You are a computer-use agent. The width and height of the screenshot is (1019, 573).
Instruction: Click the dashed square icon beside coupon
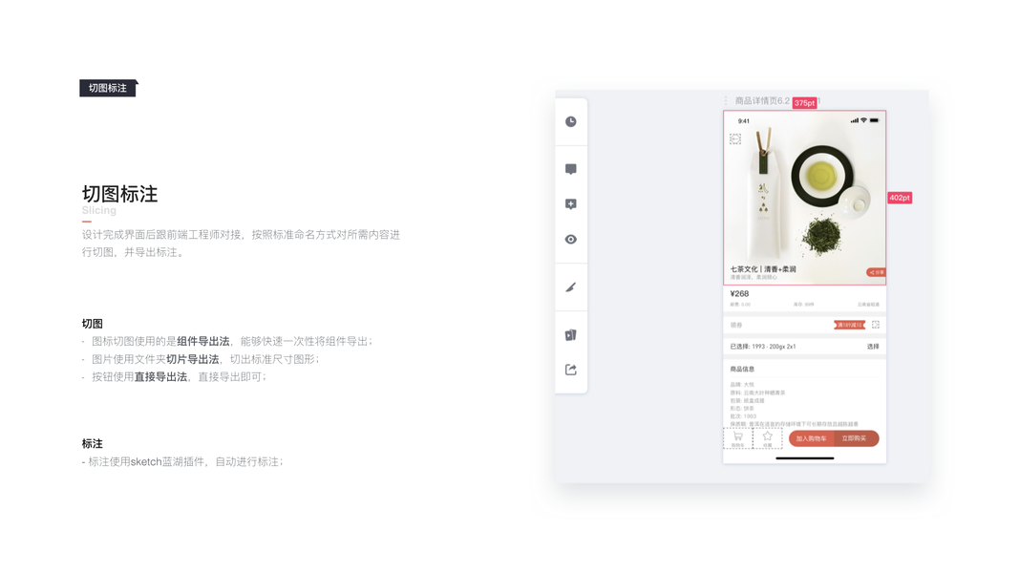coord(876,325)
